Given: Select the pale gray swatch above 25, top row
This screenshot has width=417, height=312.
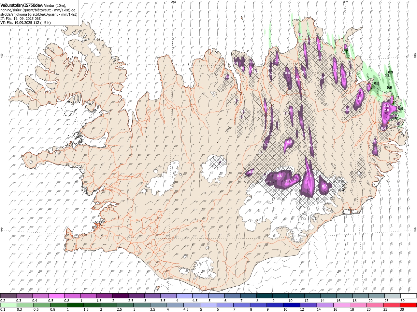Looking at the screenshot, I should coord(392,296).
